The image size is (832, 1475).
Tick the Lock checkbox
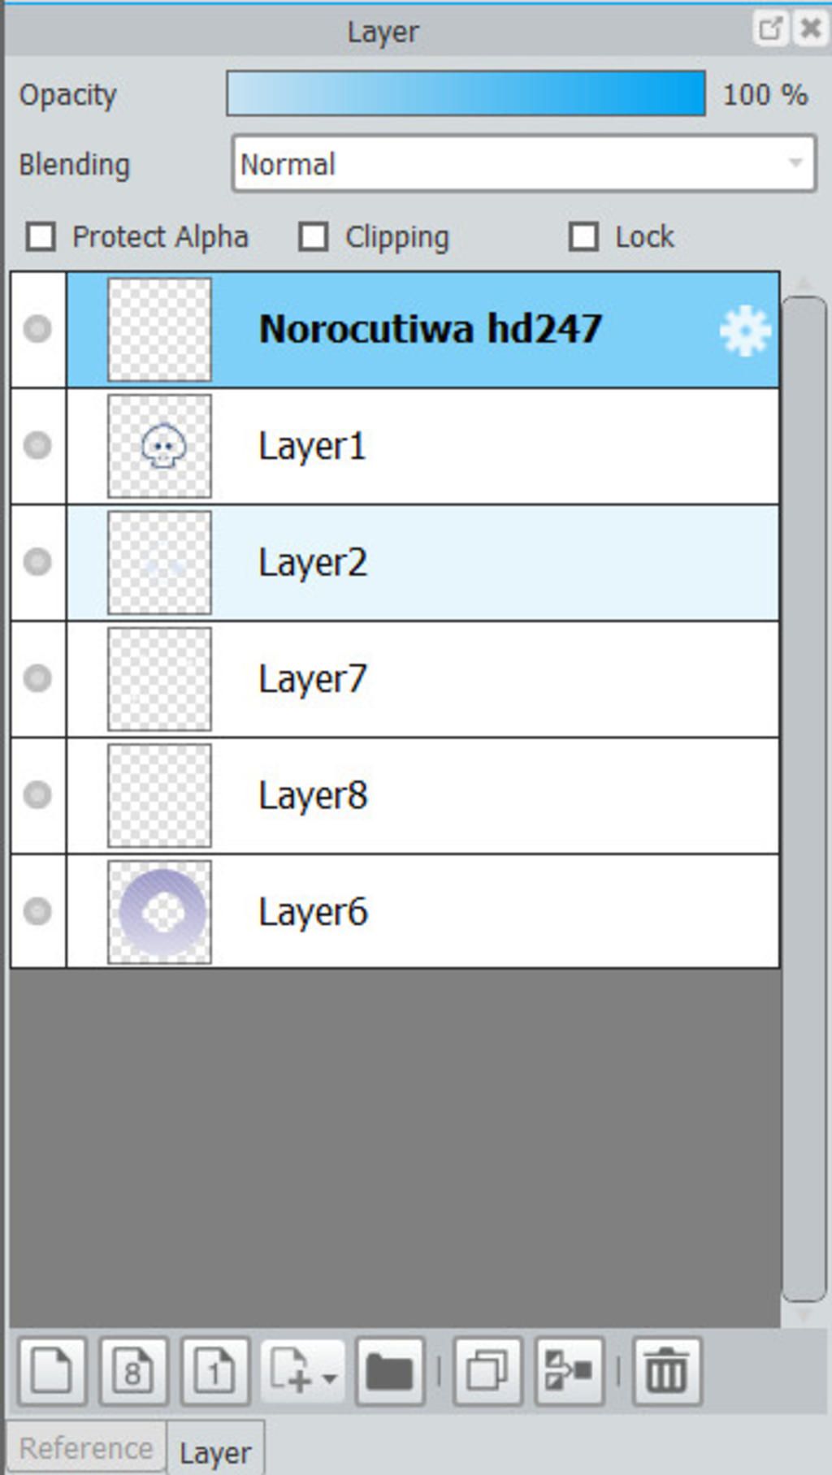pyautogui.click(x=583, y=237)
